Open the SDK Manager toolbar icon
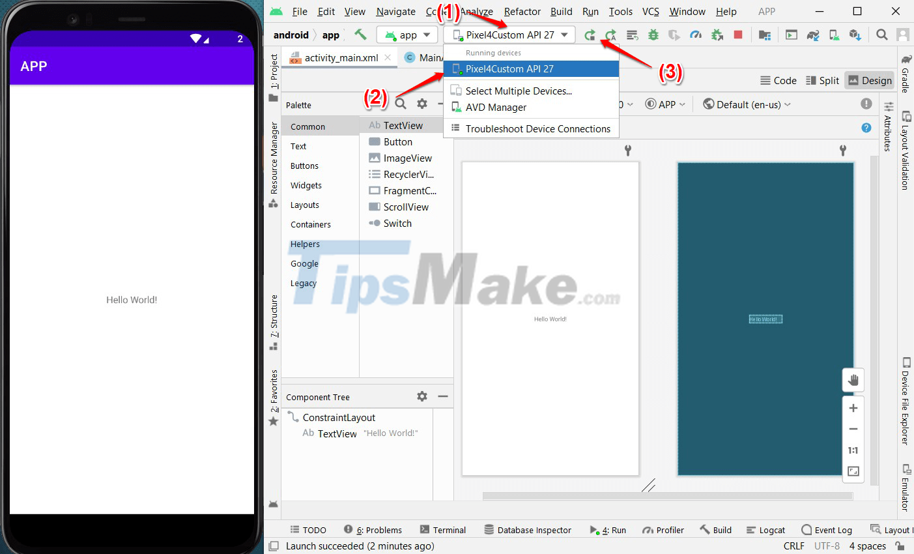 click(853, 35)
